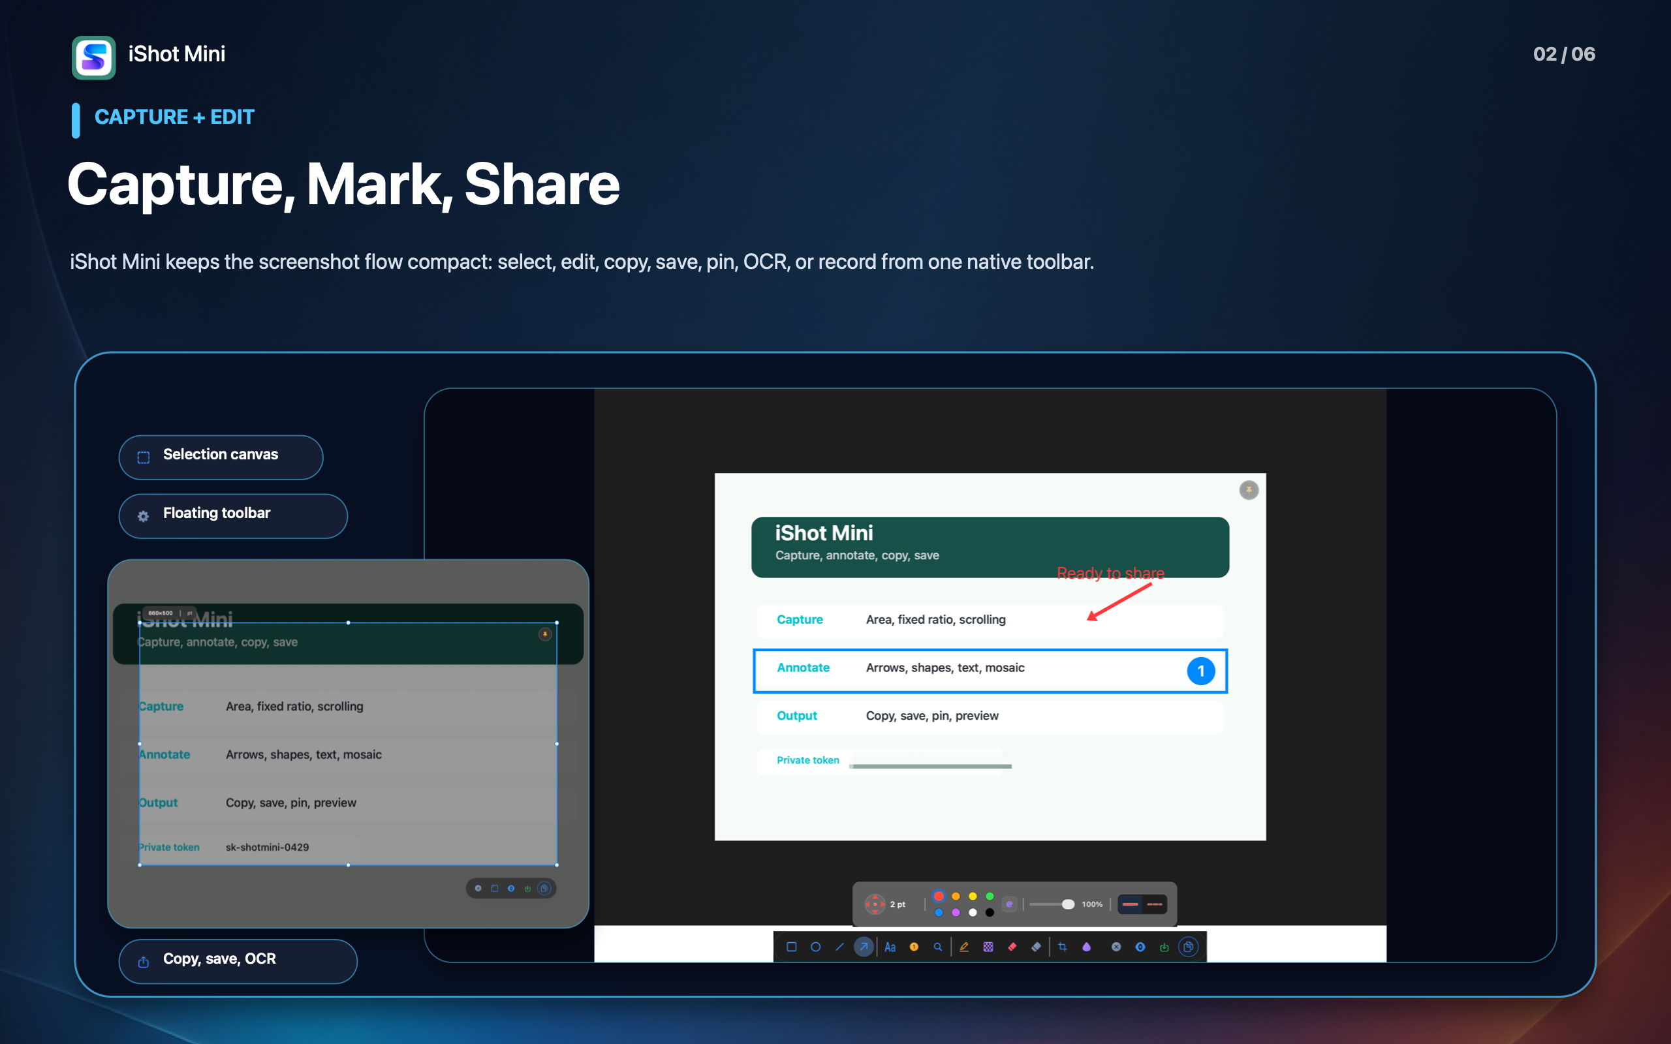Image resolution: width=1671 pixels, height=1044 pixels.
Task: Click the copy icon in small selection toolbar
Action: click(544, 888)
